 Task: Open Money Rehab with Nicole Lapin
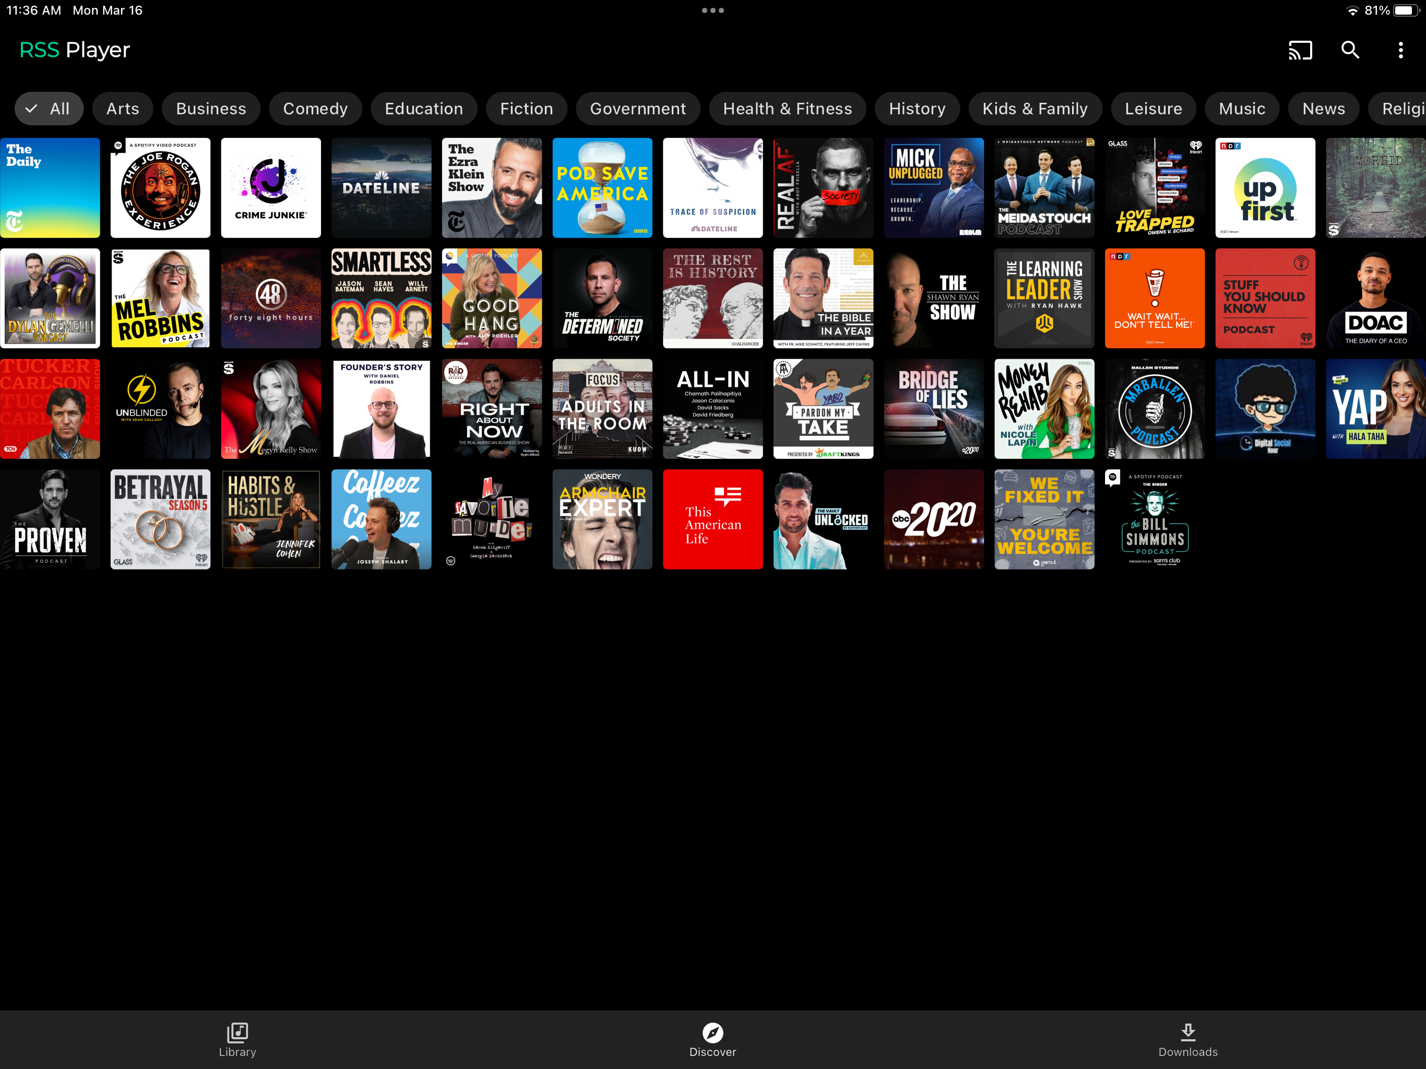[1044, 409]
